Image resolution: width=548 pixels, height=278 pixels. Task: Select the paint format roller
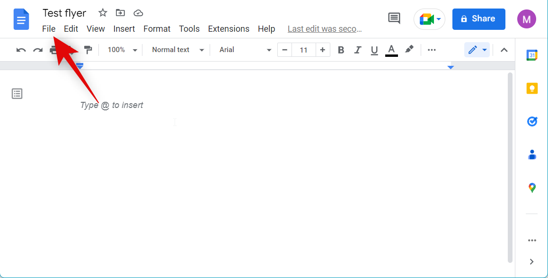[88, 50]
